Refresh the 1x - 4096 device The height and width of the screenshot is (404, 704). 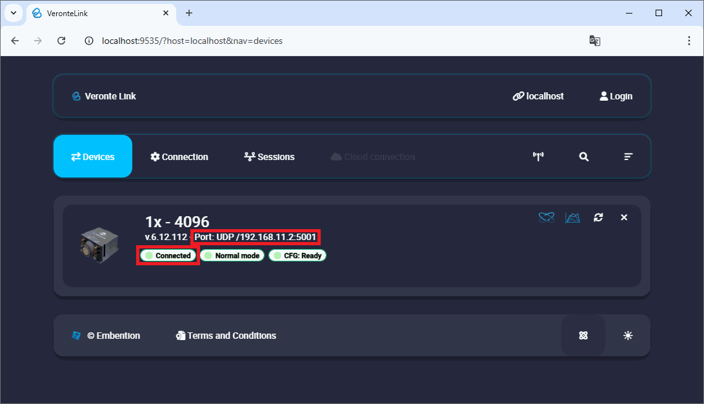(x=598, y=217)
